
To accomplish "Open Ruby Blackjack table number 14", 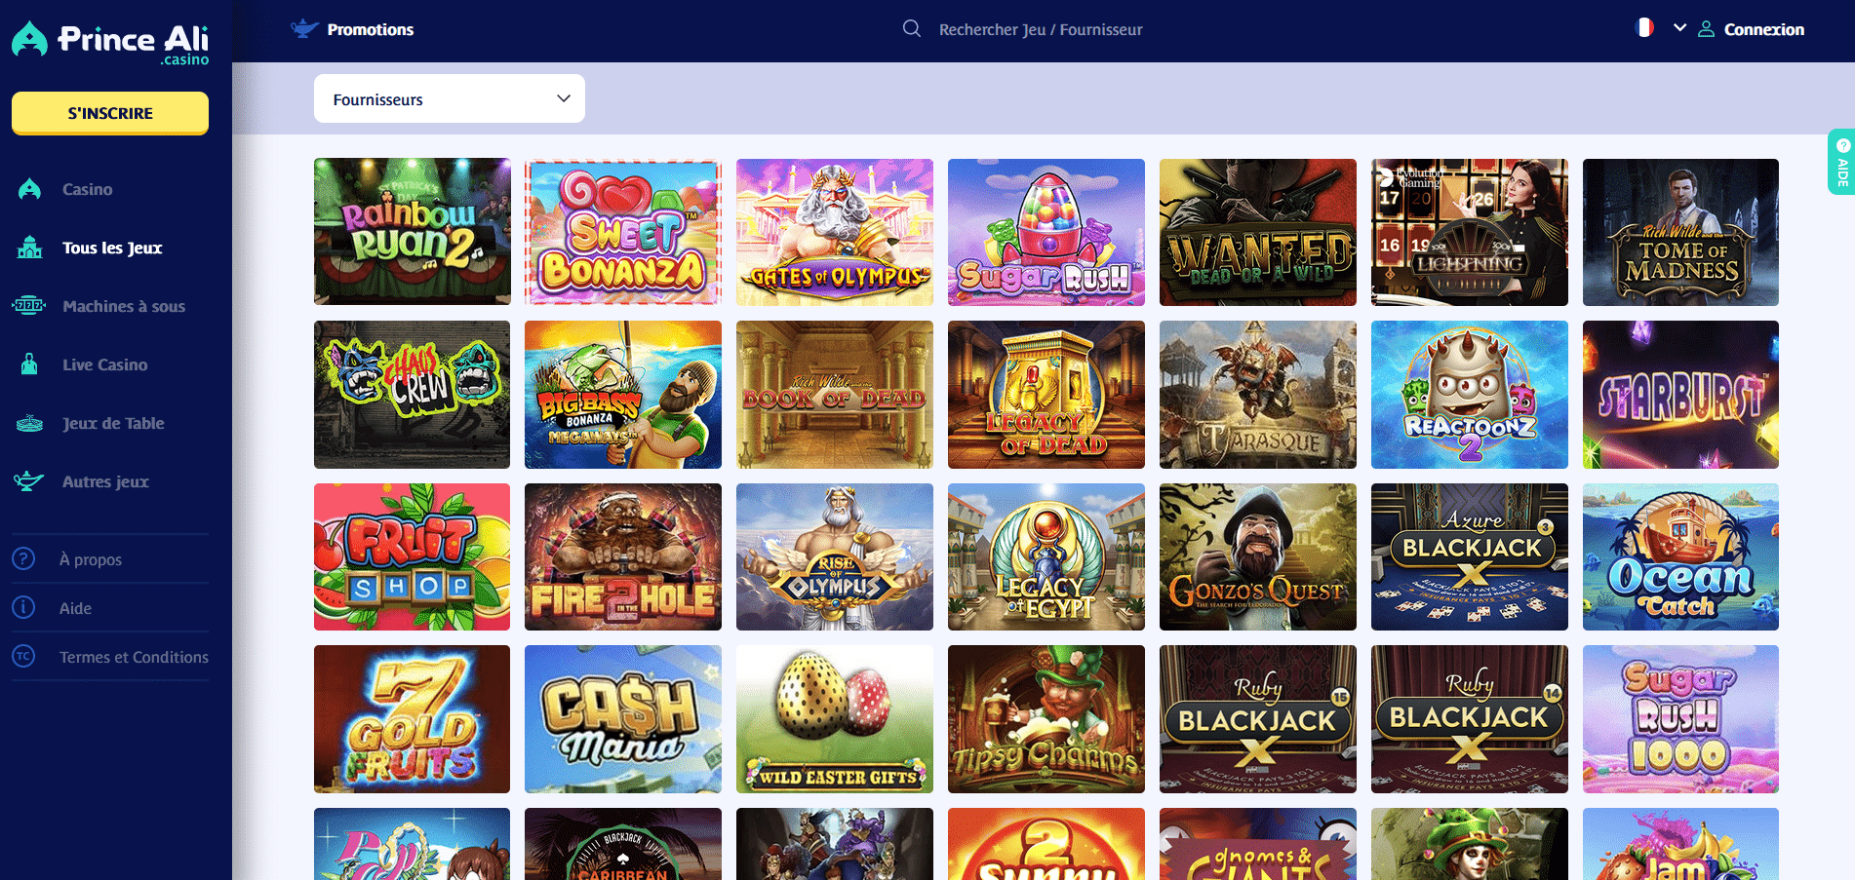I will [x=1470, y=719].
